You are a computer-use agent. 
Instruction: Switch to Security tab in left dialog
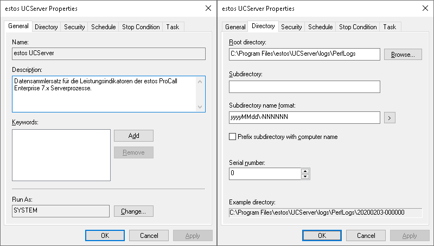click(x=74, y=27)
